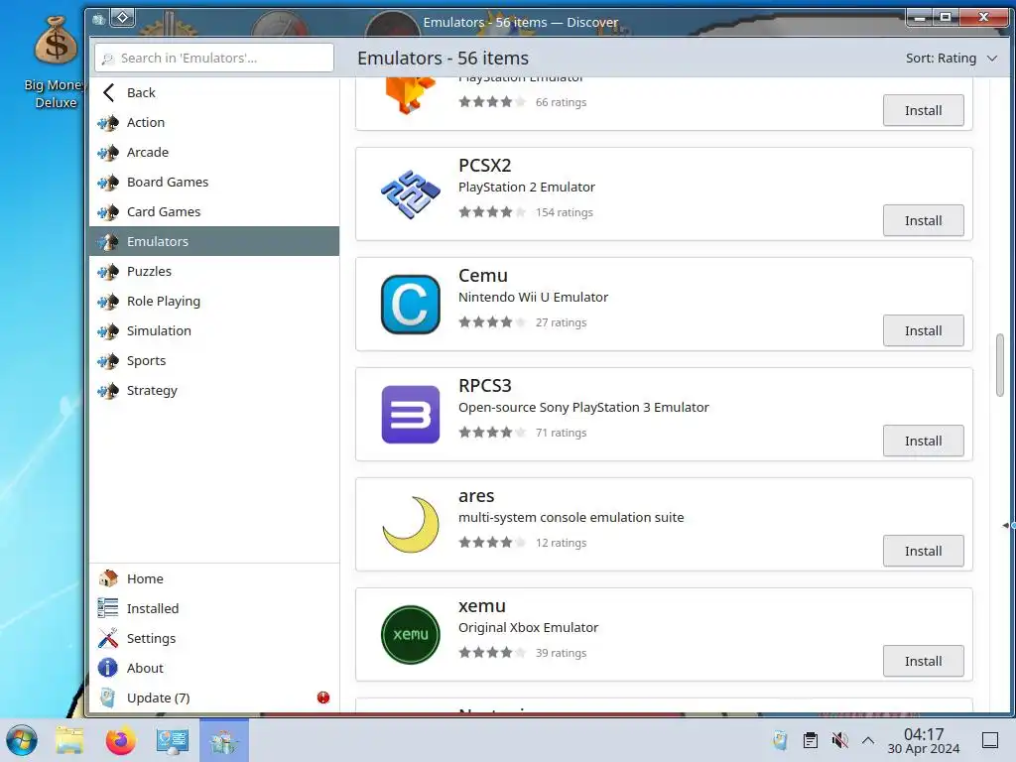Install PCSX2

924,221
